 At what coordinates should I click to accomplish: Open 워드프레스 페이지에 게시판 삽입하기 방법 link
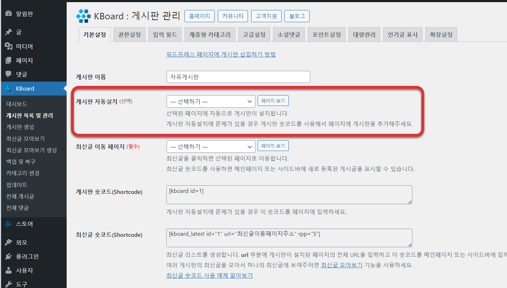(221, 54)
